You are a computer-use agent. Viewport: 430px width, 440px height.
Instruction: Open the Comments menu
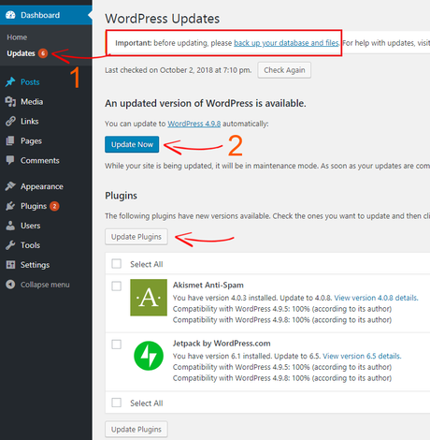pos(40,160)
